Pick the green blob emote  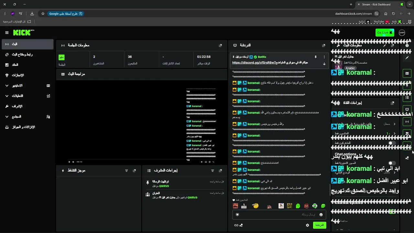coord(298,206)
